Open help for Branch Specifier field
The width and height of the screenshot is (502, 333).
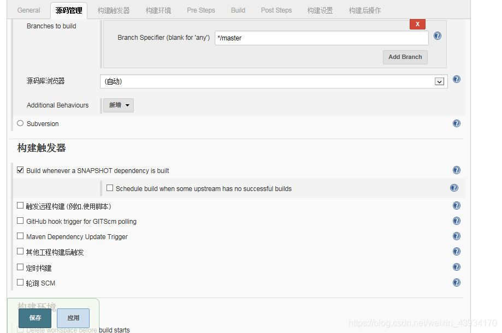438,36
